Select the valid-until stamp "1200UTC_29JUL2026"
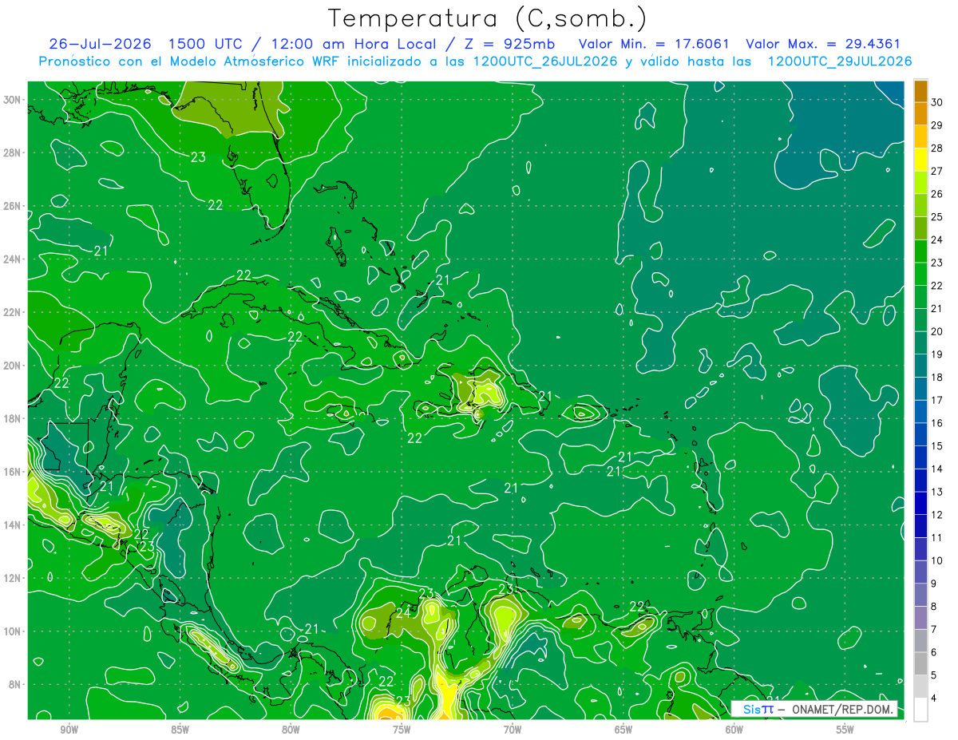The height and width of the screenshot is (740, 958). [x=840, y=61]
